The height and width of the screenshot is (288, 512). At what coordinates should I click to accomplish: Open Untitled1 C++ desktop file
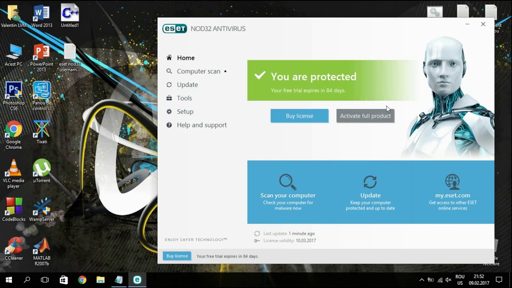pos(70,16)
